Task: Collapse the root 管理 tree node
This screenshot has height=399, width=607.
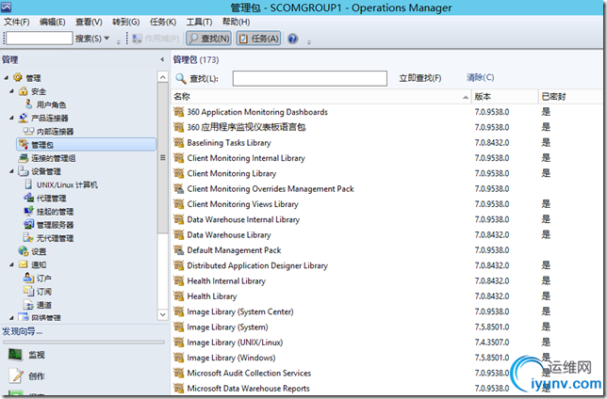Action: tap(7, 78)
